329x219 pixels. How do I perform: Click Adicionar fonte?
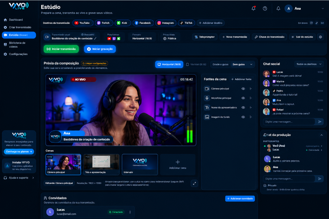tap(241, 79)
